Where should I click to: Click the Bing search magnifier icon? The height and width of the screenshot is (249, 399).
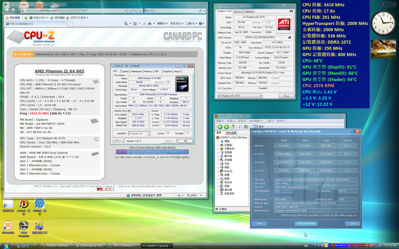coord(200,11)
